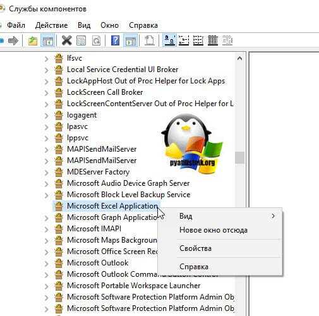Select LockAppHost Out of Proc Helper row
The image size is (319, 316).
pos(146,81)
